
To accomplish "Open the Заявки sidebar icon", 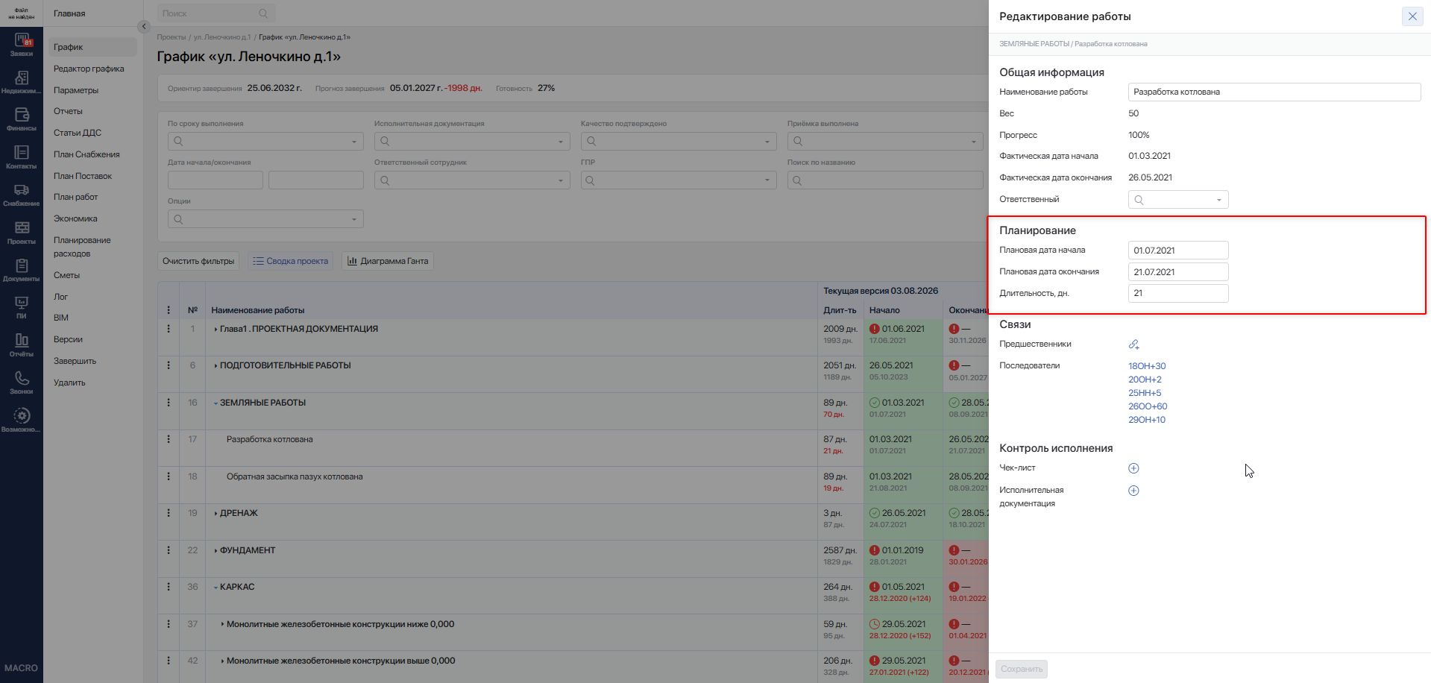I will point(22,45).
